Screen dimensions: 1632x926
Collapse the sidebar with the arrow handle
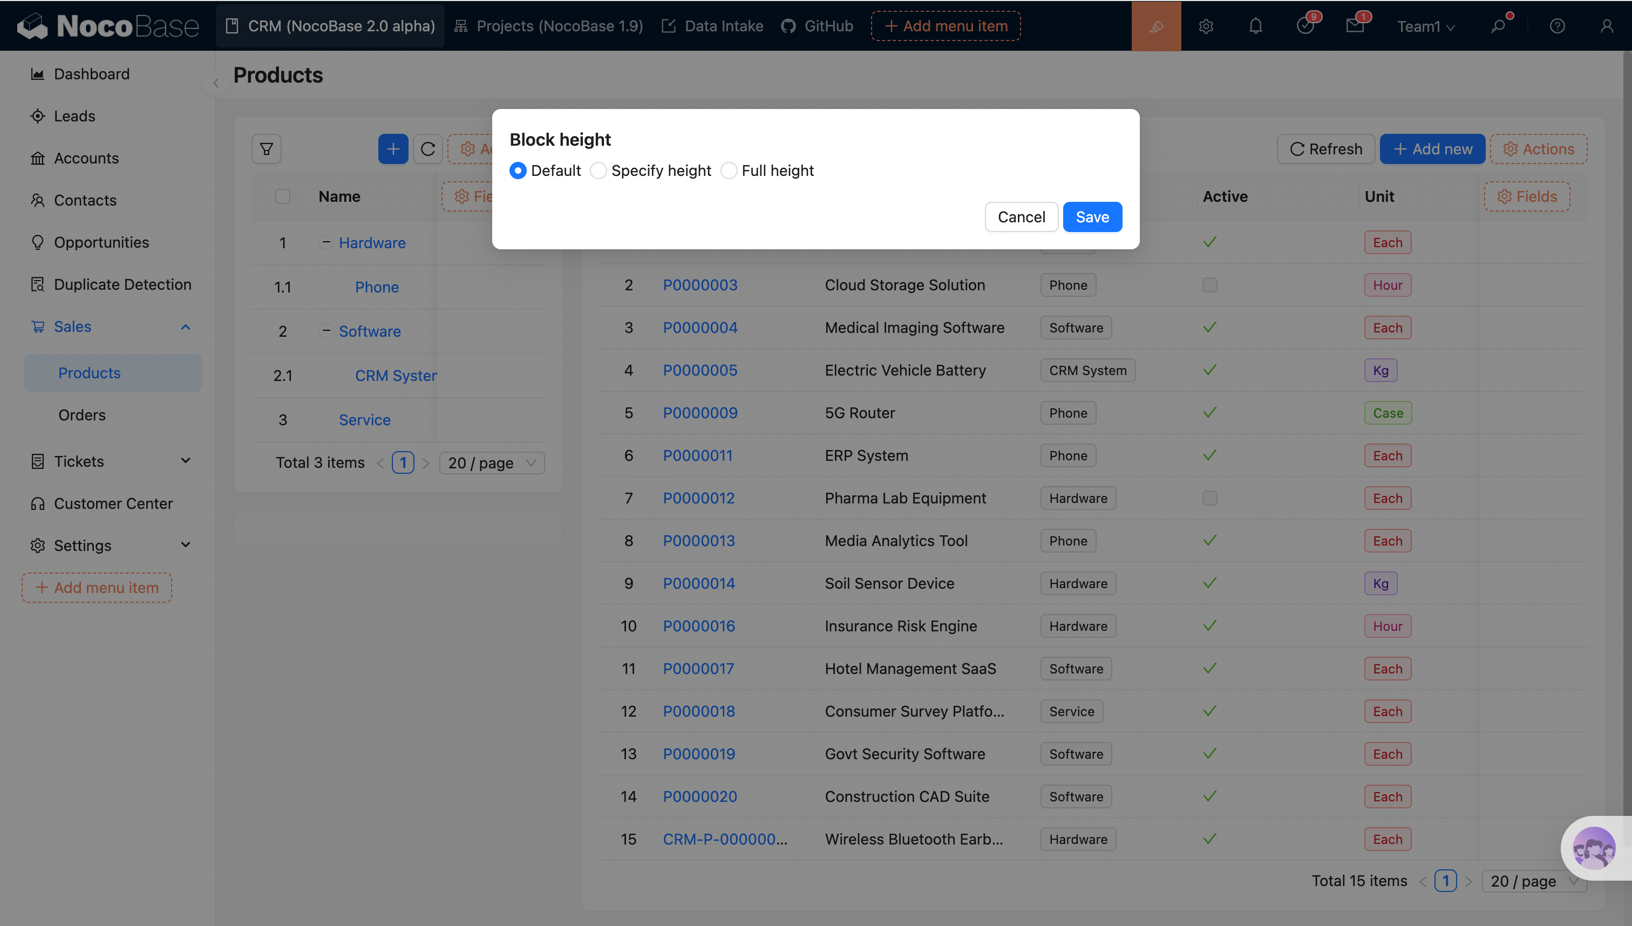pyautogui.click(x=216, y=83)
